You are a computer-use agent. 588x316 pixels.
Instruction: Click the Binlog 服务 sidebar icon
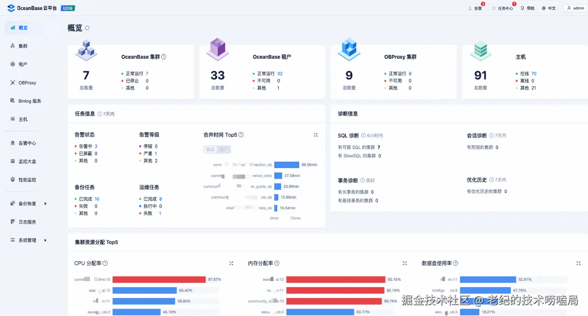[13, 101]
